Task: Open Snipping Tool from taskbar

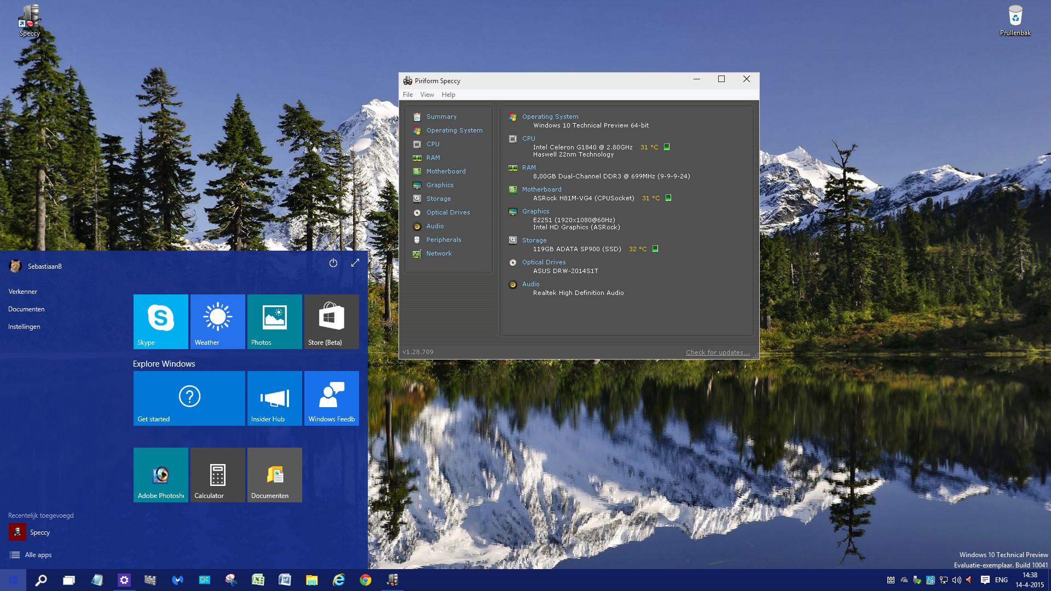Action: (x=231, y=580)
